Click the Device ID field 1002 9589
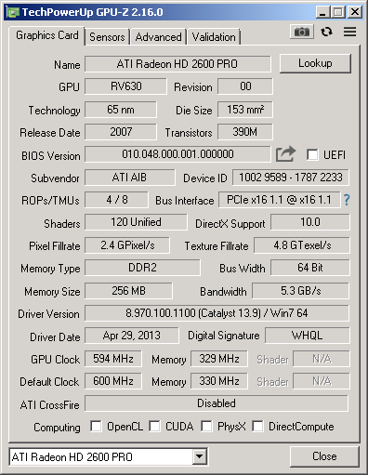 pos(291,178)
